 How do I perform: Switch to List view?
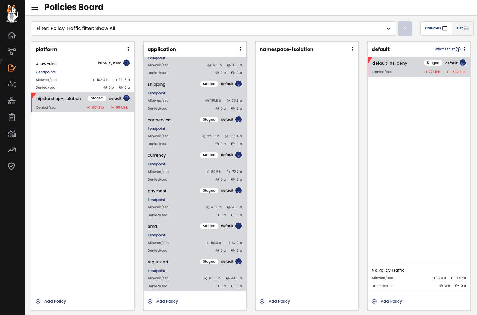(463, 28)
